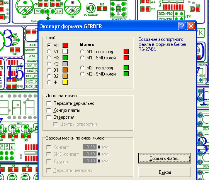
Task: Click the help question mark button
Action: 182,26
